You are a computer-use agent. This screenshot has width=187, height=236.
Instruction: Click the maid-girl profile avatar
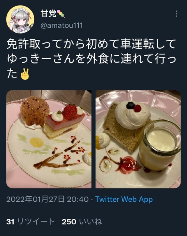pyautogui.click(x=20, y=19)
